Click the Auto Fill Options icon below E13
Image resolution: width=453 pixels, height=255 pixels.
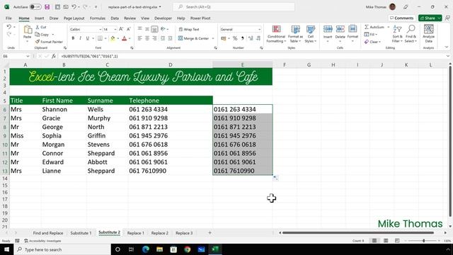[275, 178]
